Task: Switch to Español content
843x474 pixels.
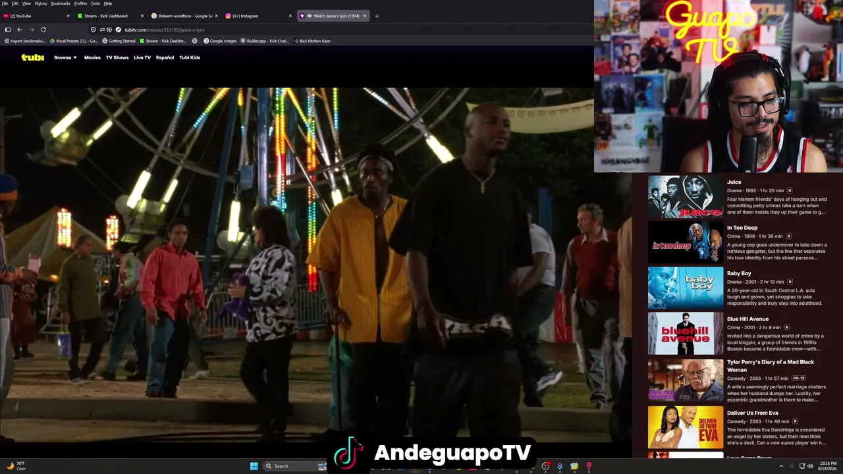Action: tap(165, 57)
